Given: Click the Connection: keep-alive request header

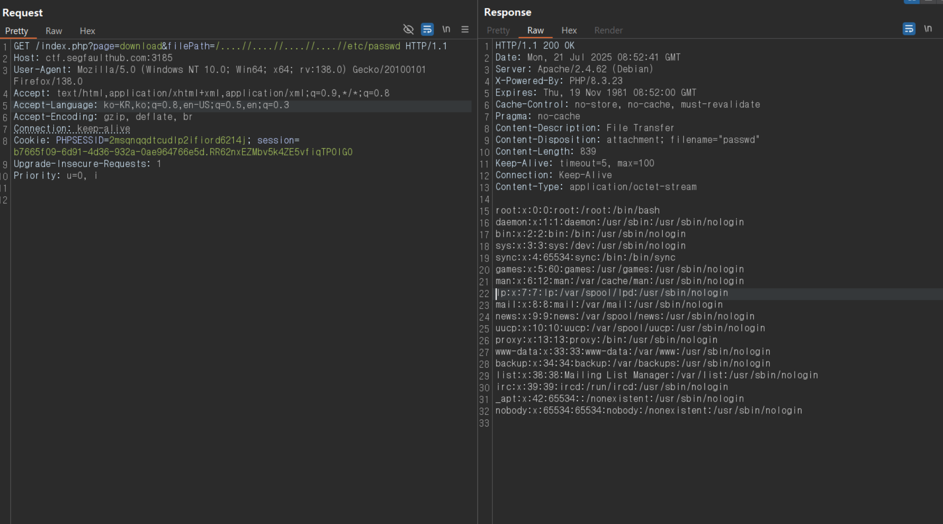Looking at the screenshot, I should pyautogui.click(x=72, y=129).
